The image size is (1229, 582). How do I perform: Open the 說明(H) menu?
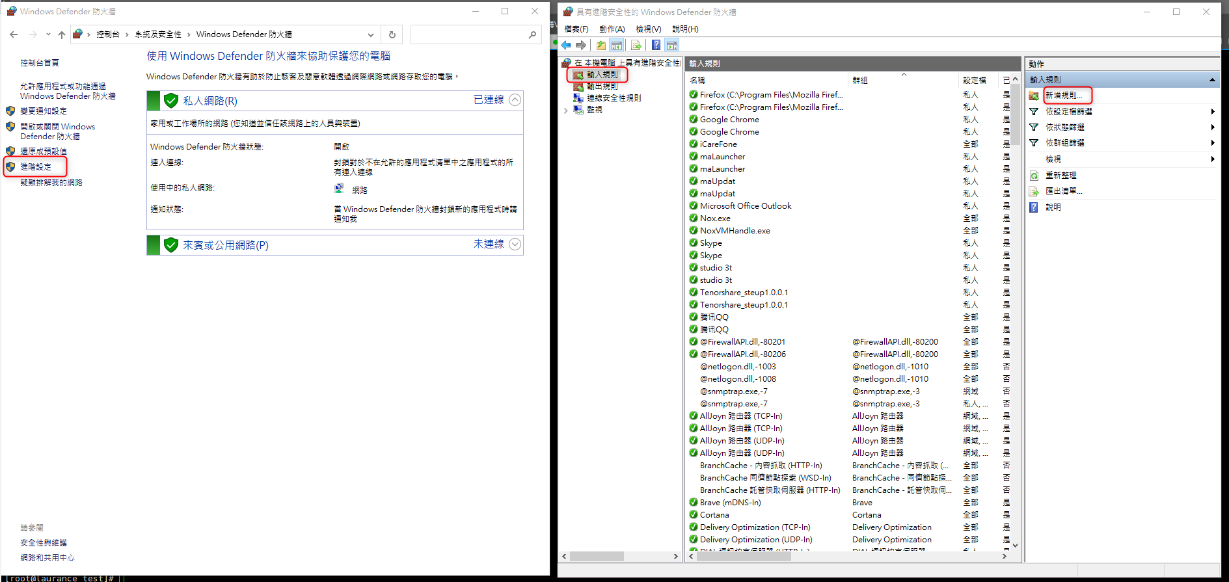click(x=685, y=29)
